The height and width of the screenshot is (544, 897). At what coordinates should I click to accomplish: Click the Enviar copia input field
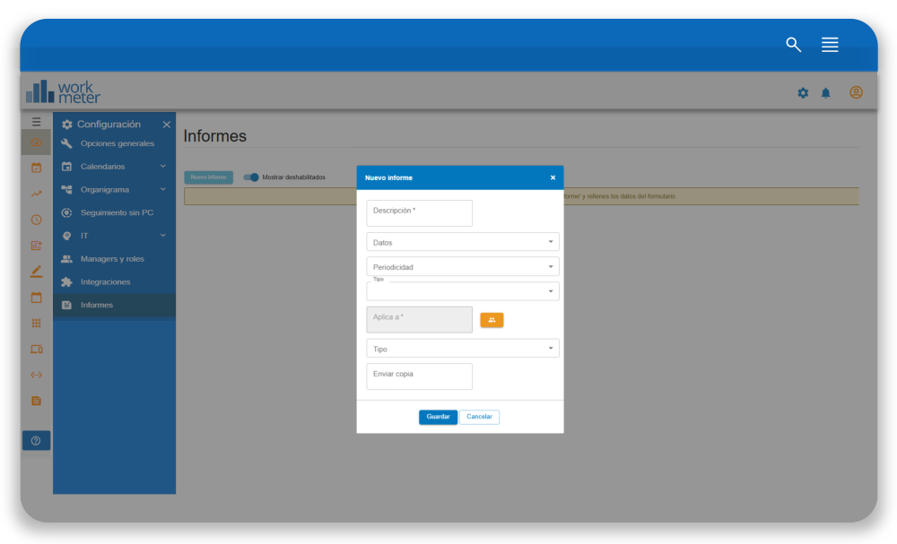click(419, 376)
